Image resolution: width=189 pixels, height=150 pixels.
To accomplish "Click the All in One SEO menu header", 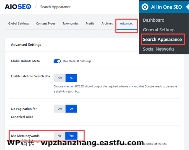I will pos(164,7).
